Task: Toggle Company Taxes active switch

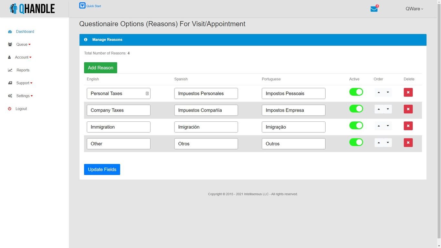Action: (356, 109)
